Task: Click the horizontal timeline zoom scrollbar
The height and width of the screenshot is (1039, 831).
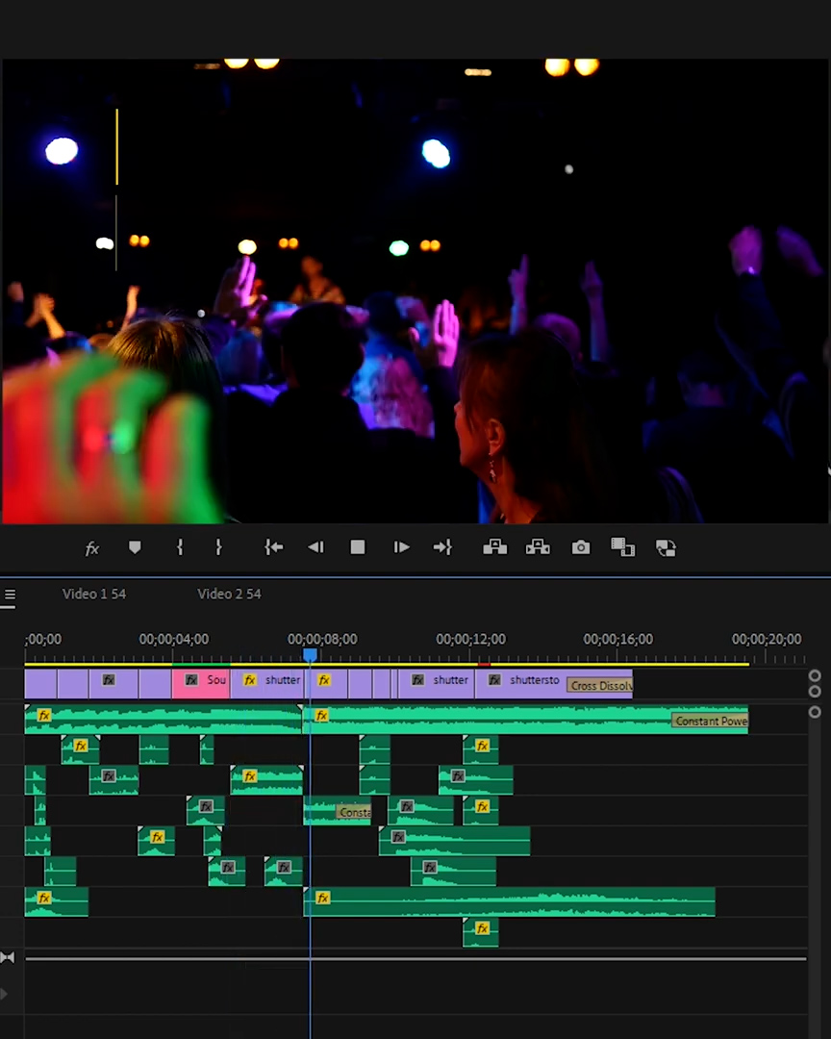Action: tap(415, 958)
